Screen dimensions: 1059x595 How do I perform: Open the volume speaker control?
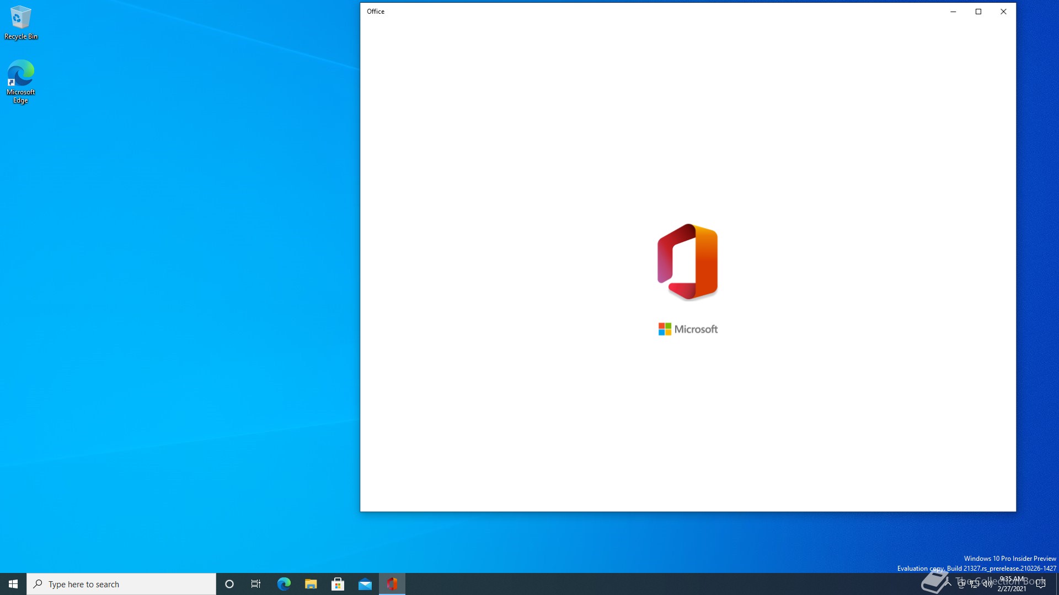coord(987,584)
